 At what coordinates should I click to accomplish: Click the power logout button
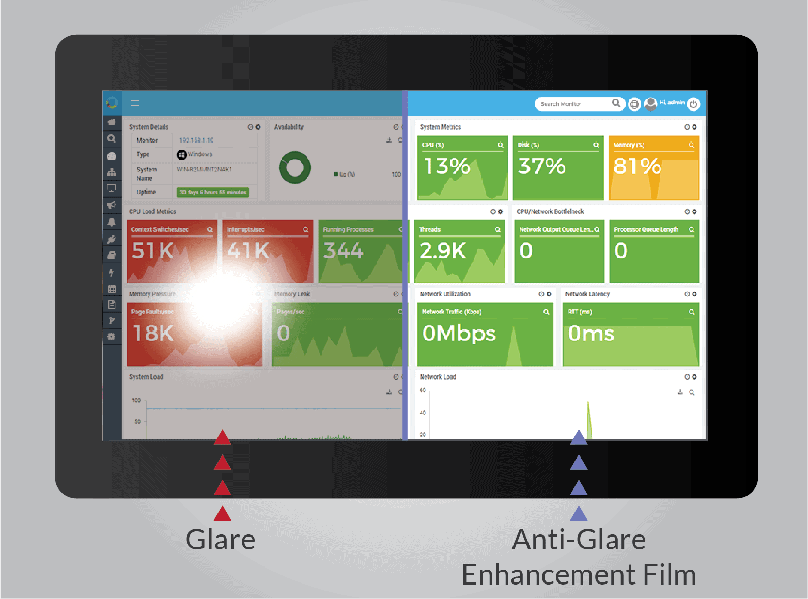pos(694,104)
